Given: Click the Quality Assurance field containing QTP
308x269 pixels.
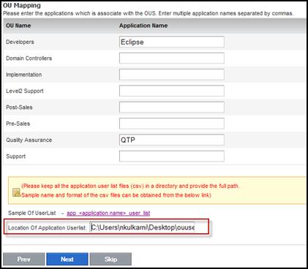Looking at the screenshot, I should (172, 140).
